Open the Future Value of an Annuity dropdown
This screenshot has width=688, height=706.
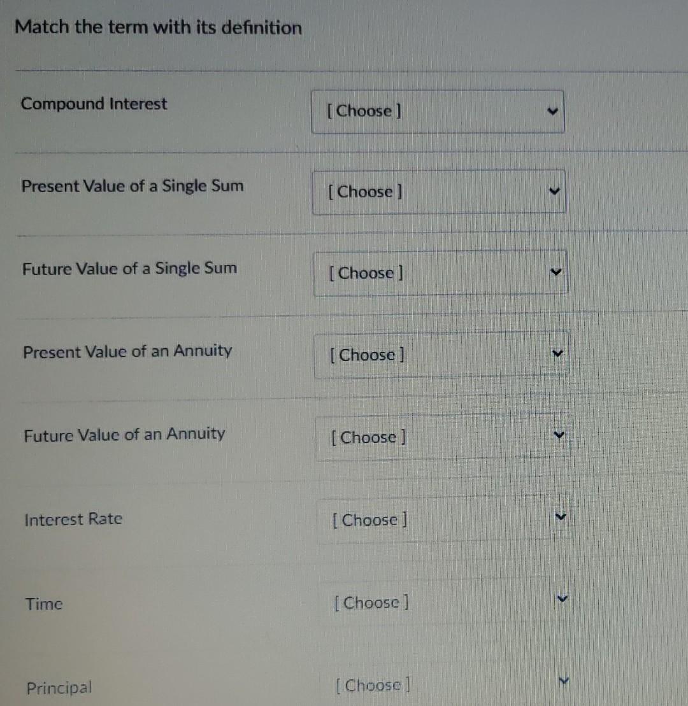[x=441, y=437]
